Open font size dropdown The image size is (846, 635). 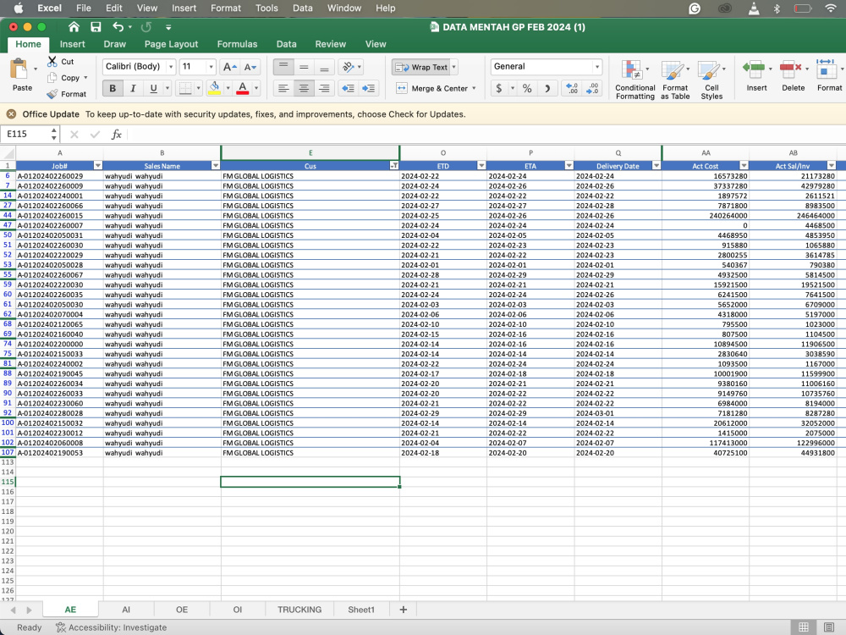point(211,67)
